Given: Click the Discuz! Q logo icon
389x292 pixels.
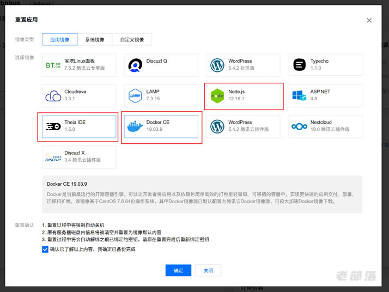Looking at the screenshot, I should pyautogui.click(x=135, y=65).
